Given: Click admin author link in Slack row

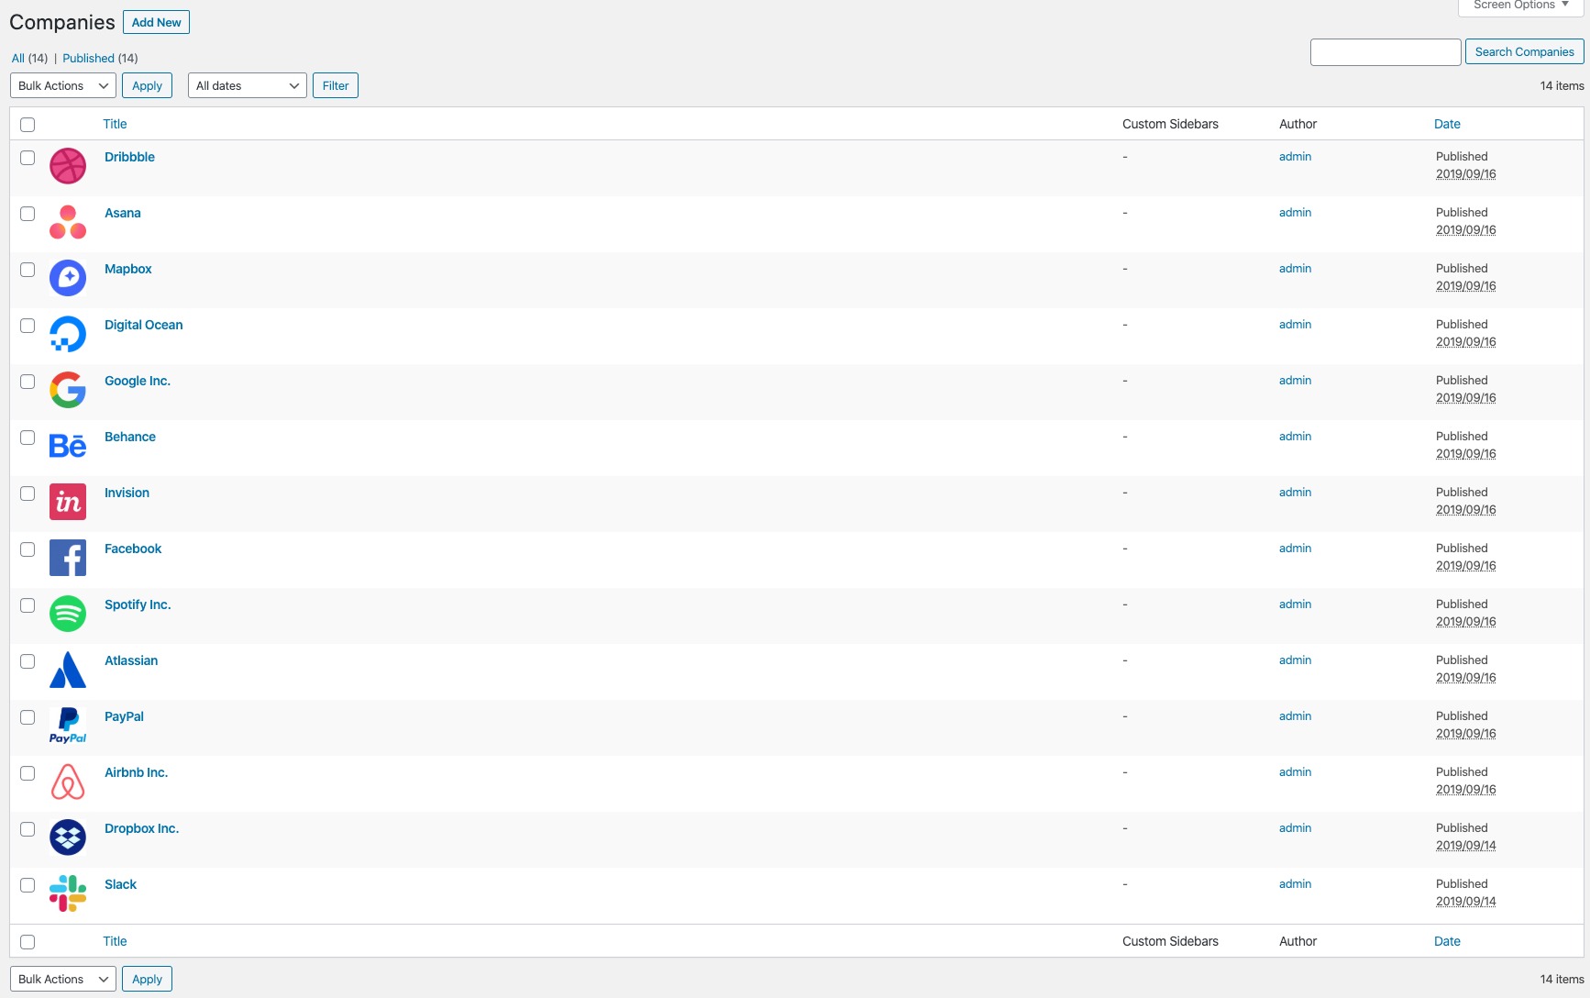Looking at the screenshot, I should click(x=1295, y=883).
